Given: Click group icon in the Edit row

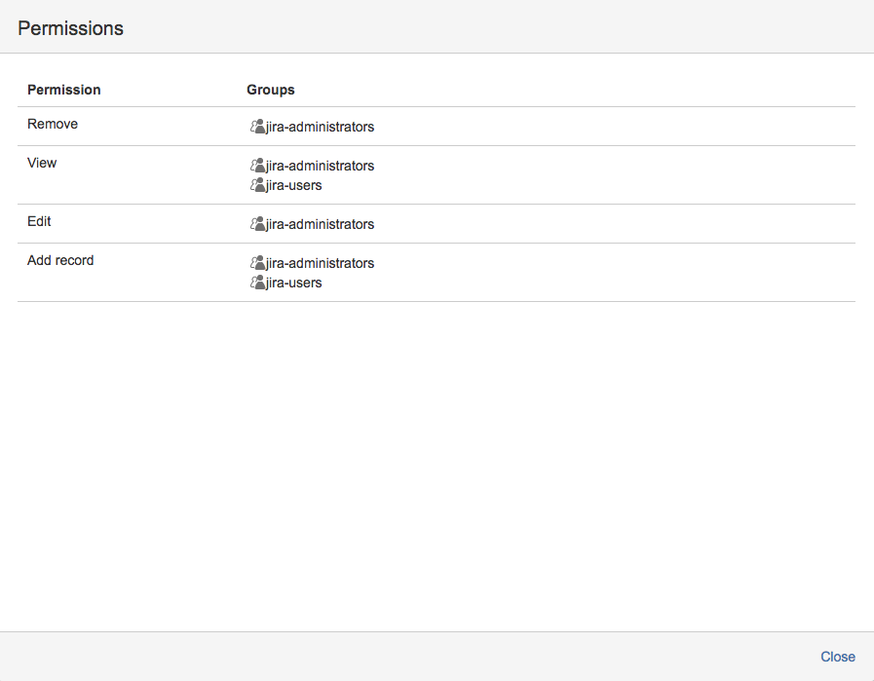Looking at the screenshot, I should [258, 224].
